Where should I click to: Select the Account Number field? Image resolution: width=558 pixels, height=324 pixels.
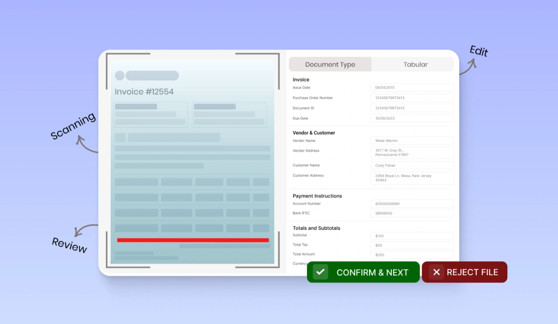pos(412,203)
